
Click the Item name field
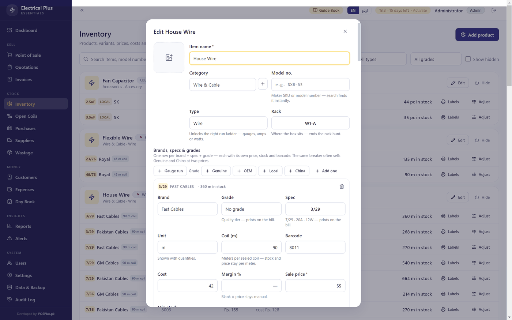(270, 58)
